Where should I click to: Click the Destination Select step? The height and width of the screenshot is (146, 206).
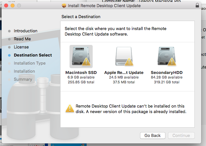(x=33, y=55)
